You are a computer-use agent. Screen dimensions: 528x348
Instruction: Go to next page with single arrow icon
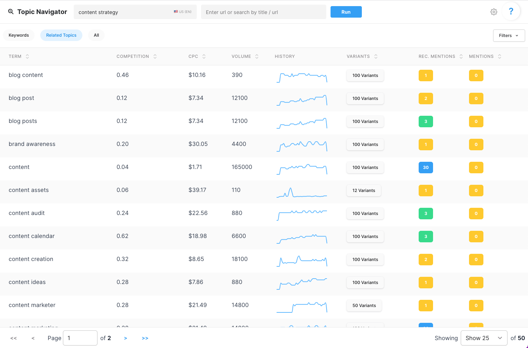pyautogui.click(x=126, y=338)
